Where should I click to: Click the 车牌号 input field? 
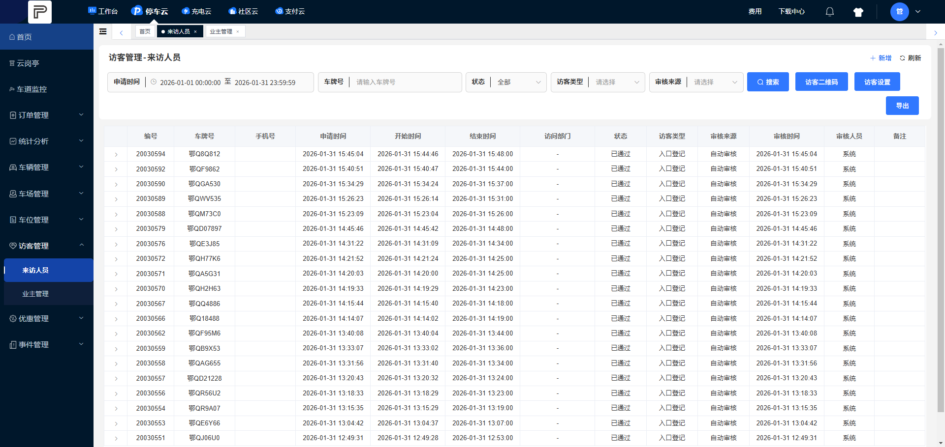[406, 82]
